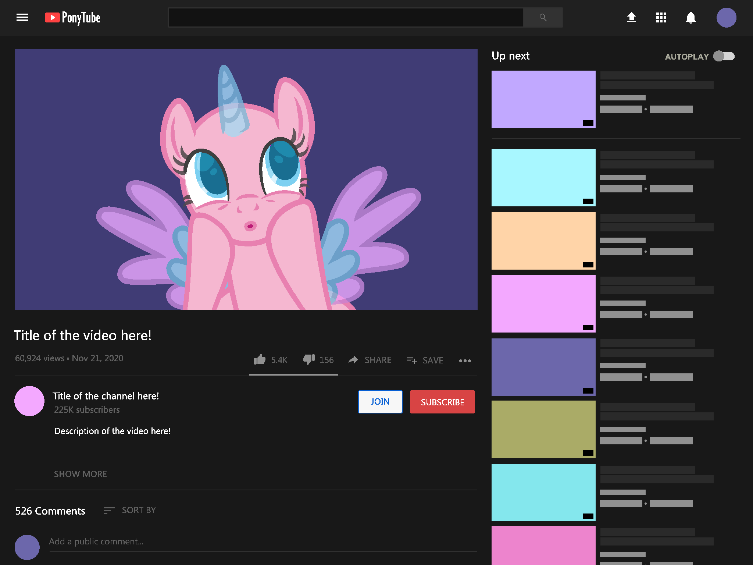Toggle the Autoplay switch
The image size is (753, 565).
click(x=724, y=56)
